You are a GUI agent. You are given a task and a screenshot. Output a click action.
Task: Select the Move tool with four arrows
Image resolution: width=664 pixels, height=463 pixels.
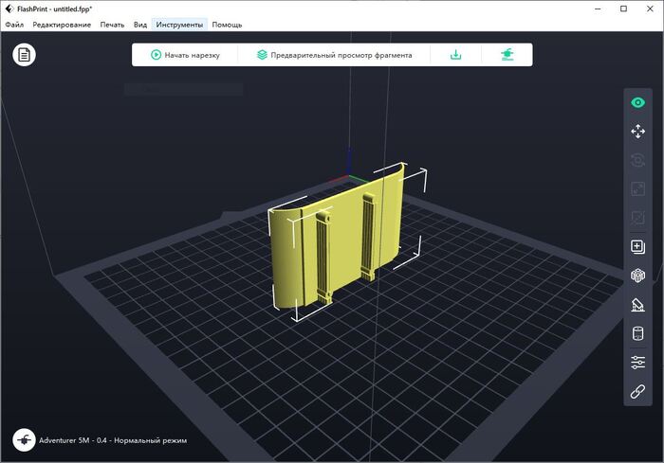tap(637, 132)
